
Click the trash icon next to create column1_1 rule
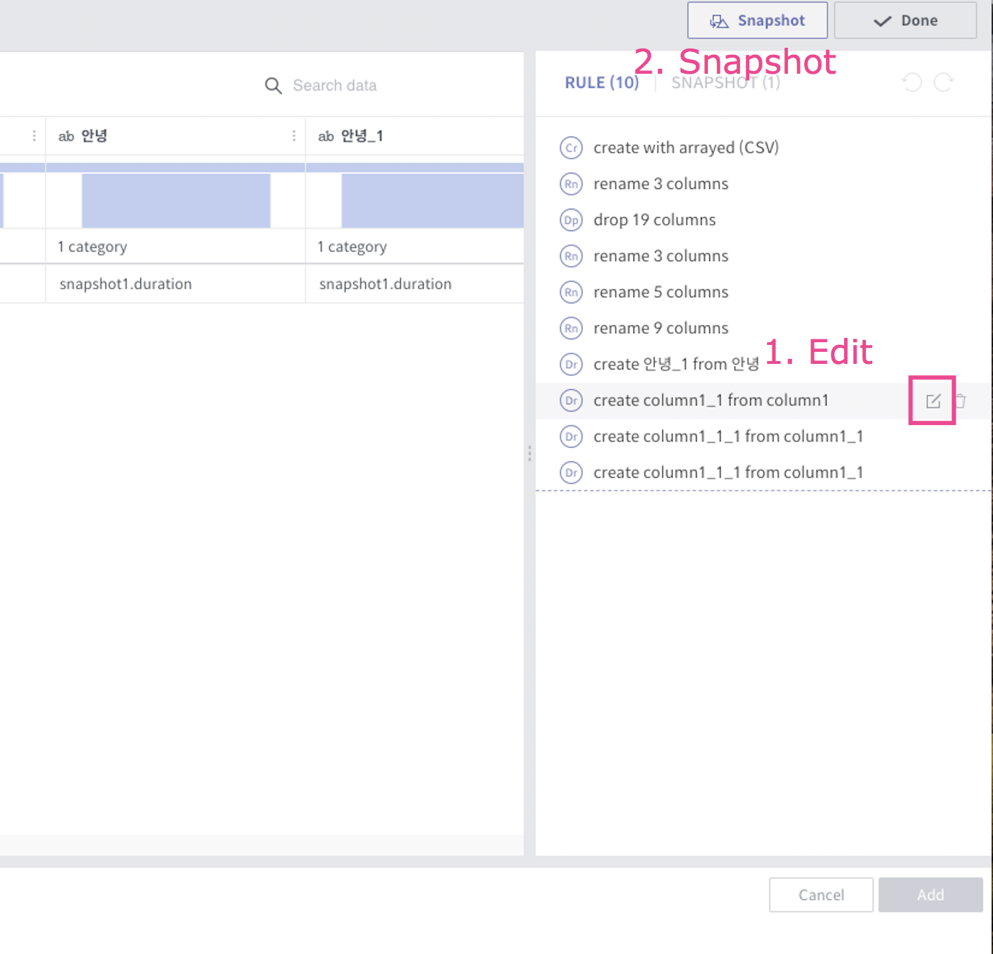tap(959, 400)
